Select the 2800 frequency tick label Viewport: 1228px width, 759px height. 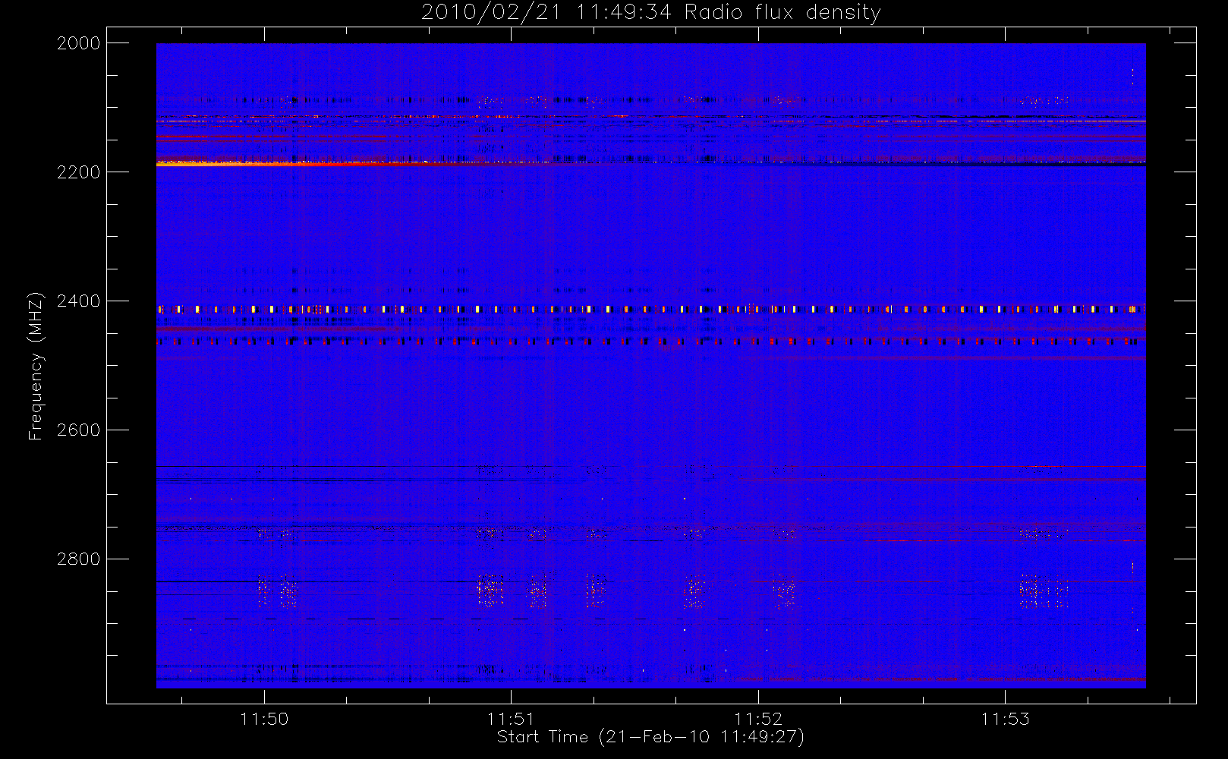[x=79, y=559]
